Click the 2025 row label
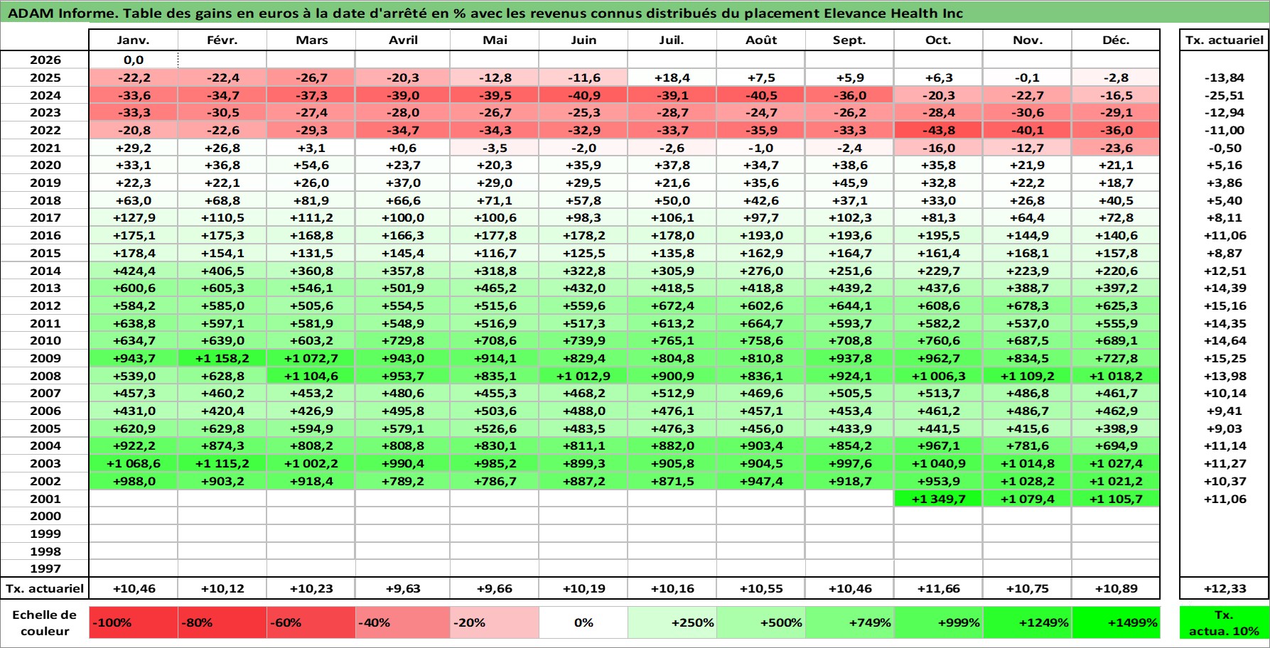The width and height of the screenshot is (1270, 648). (x=45, y=78)
